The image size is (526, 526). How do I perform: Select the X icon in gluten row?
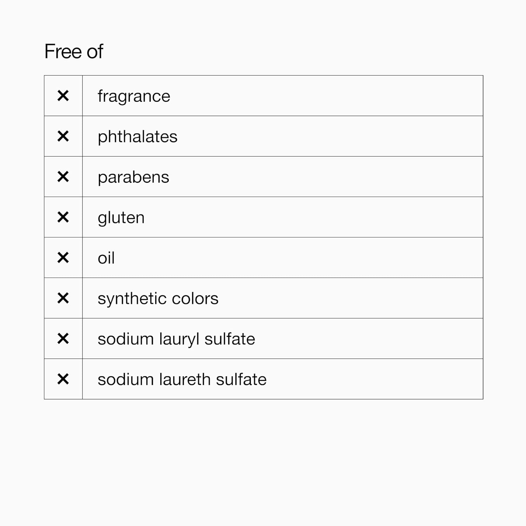pyautogui.click(x=63, y=217)
